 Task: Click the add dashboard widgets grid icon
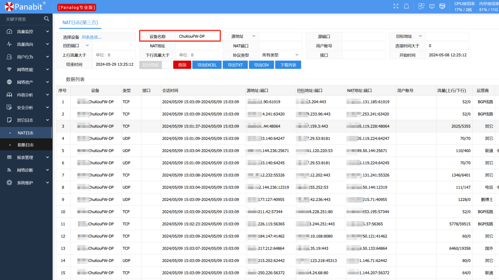click(421, 6)
